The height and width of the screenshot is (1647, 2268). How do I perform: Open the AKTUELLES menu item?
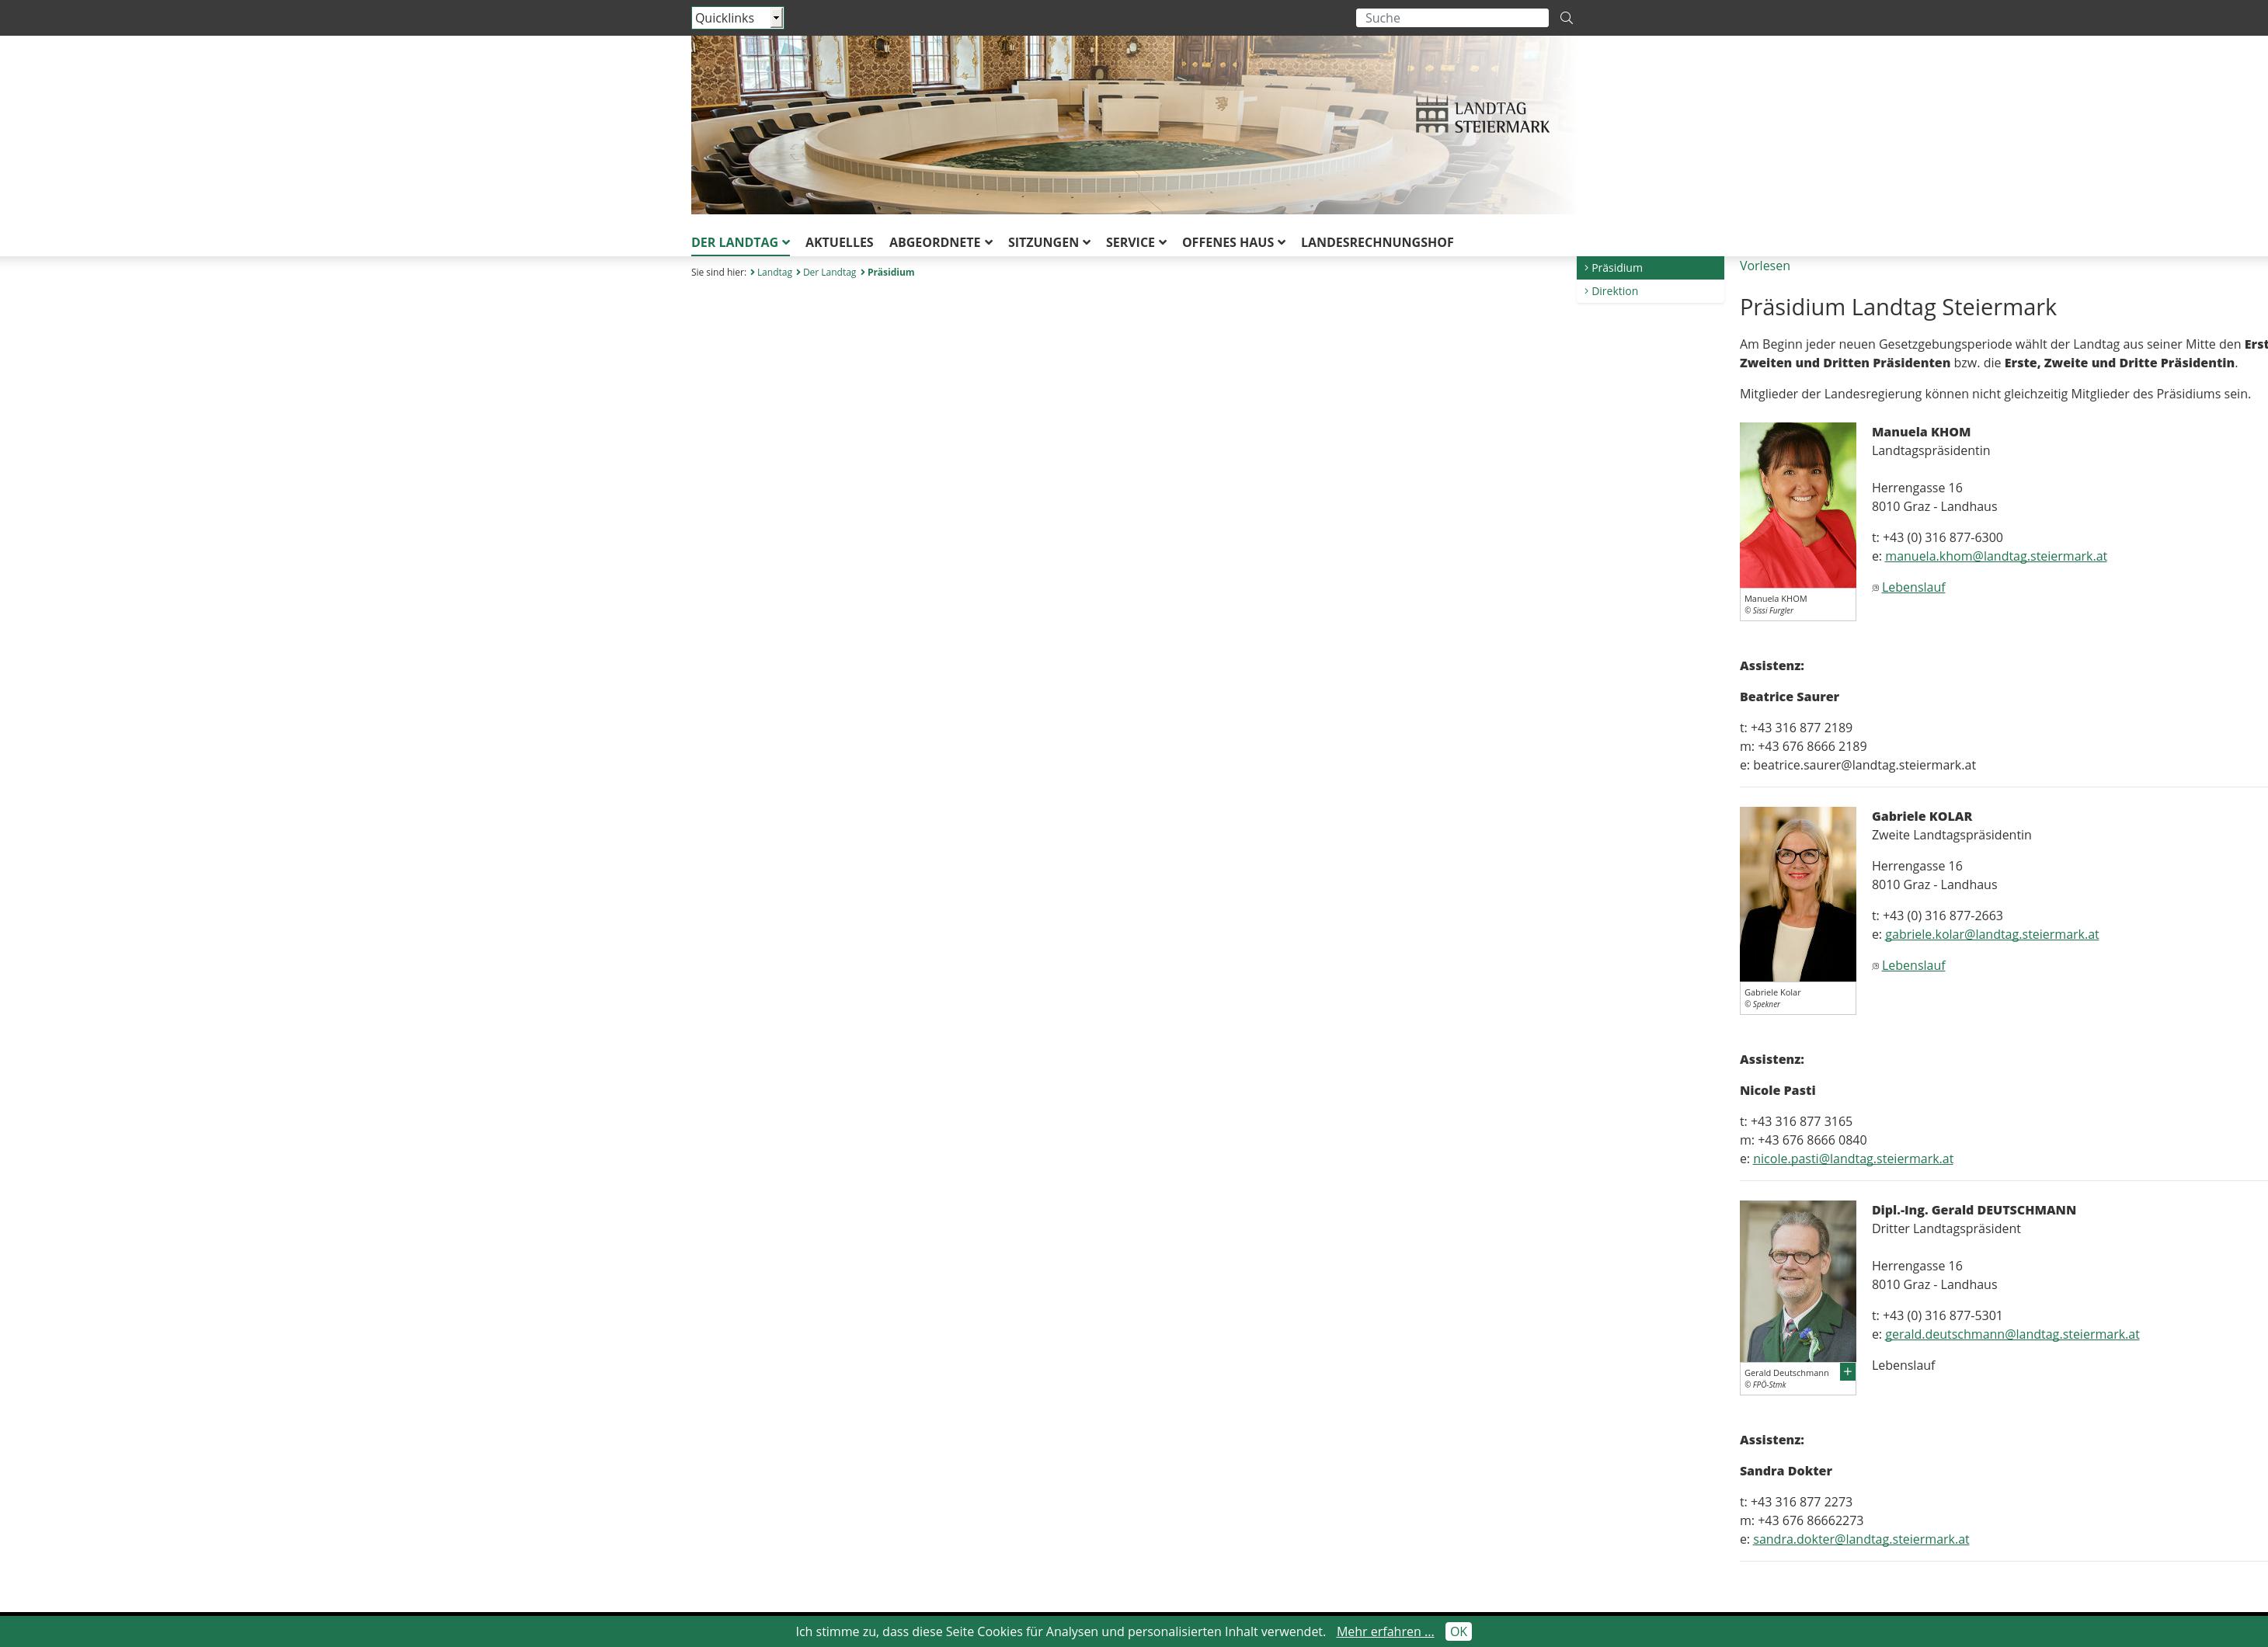(x=839, y=242)
